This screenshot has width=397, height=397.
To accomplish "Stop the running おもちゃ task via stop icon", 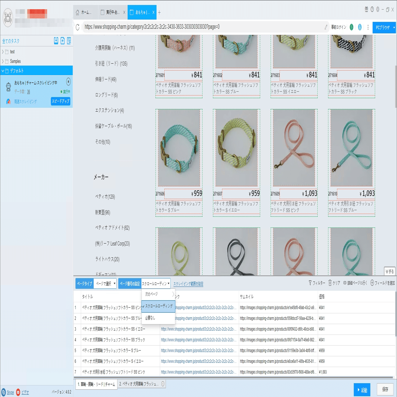I will (x=68, y=82).
